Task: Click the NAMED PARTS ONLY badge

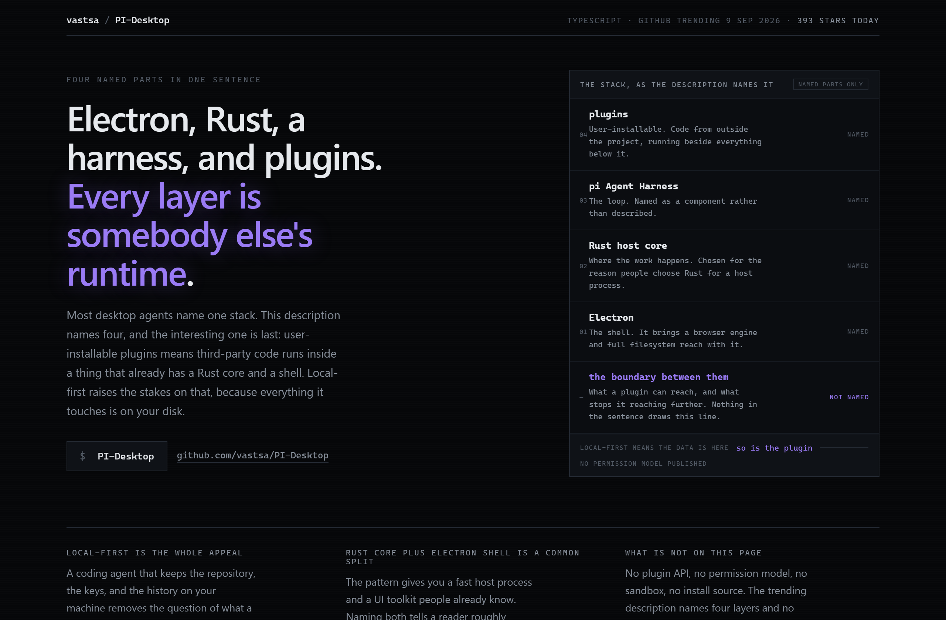Action: tap(830, 85)
